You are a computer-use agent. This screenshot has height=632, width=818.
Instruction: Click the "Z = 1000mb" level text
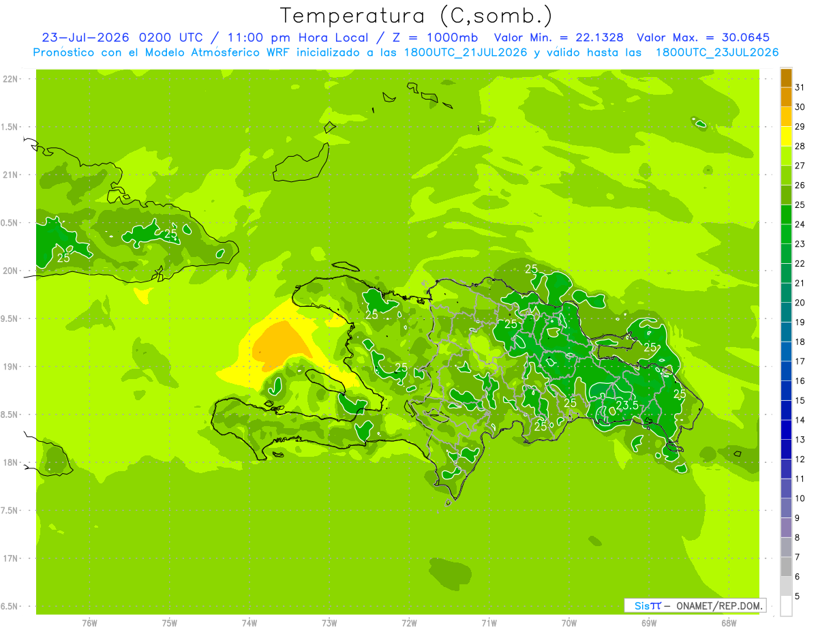(435, 37)
